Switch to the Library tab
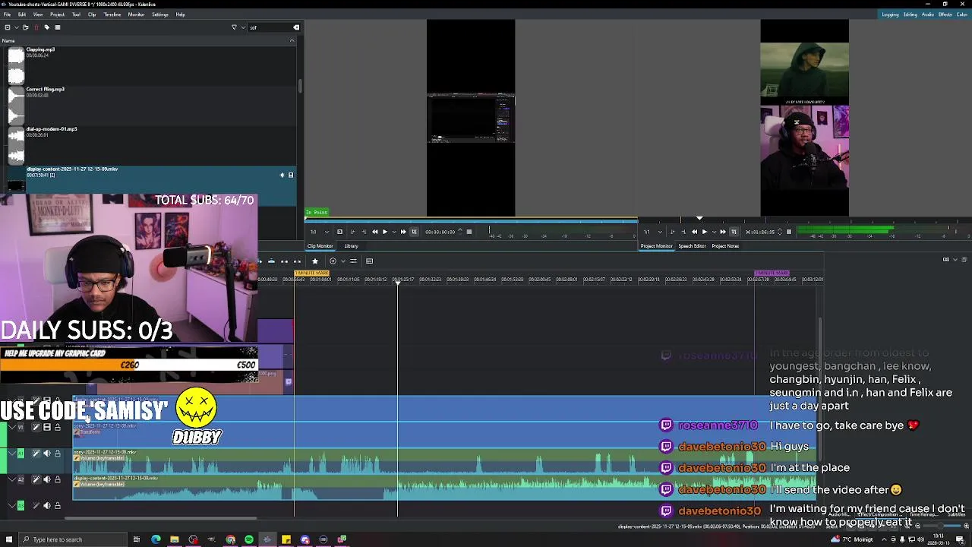The image size is (972, 547). click(351, 246)
